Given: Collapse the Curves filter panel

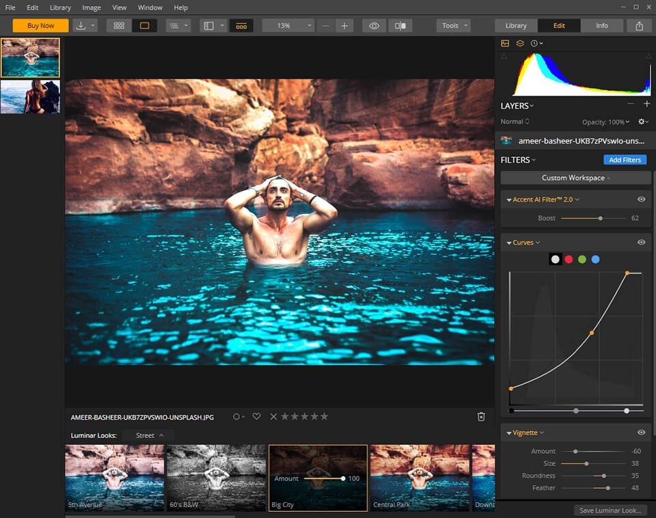Looking at the screenshot, I should [x=508, y=243].
